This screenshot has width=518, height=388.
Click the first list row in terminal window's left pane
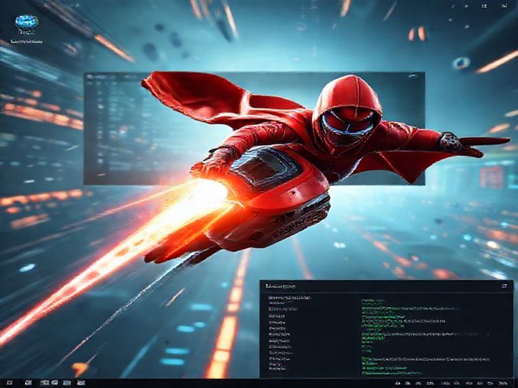click(289, 297)
